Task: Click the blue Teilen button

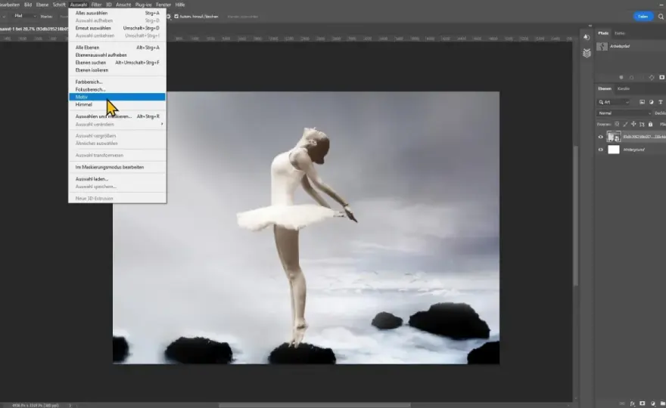Action: [643, 17]
